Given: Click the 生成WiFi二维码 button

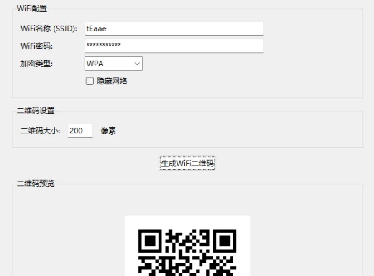Looking at the screenshot, I should 187,163.
